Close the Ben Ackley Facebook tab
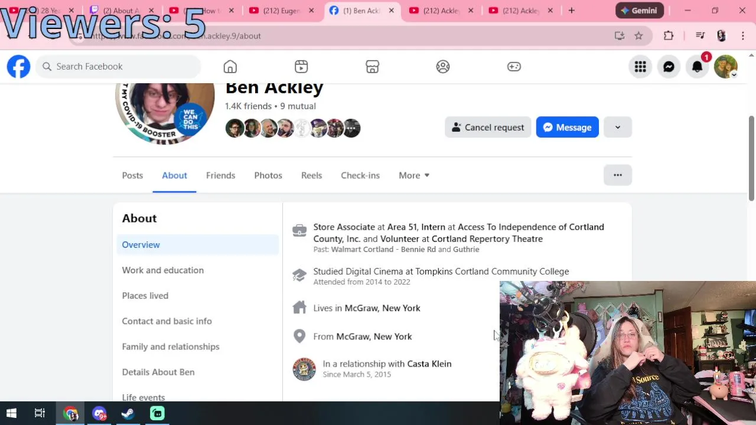Image resolution: width=756 pixels, height=425 pixels. click(391, 11)
